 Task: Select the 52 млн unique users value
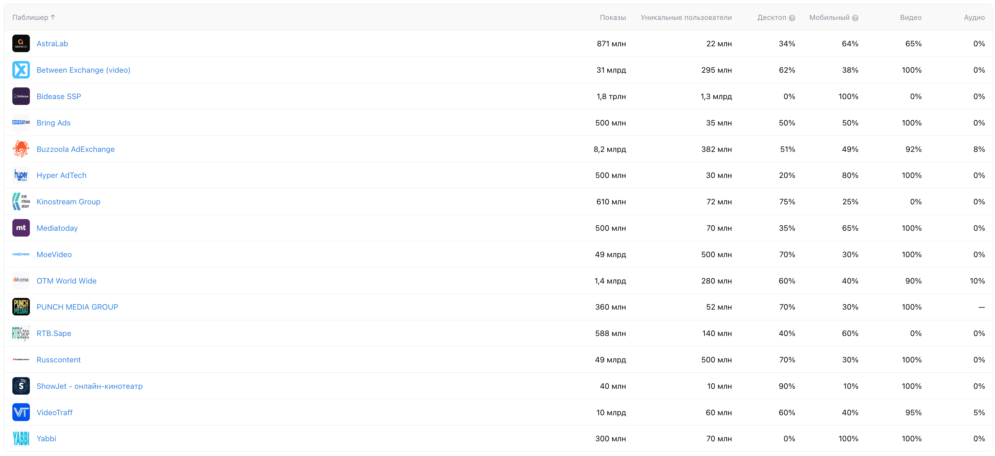tap(719, 307)
